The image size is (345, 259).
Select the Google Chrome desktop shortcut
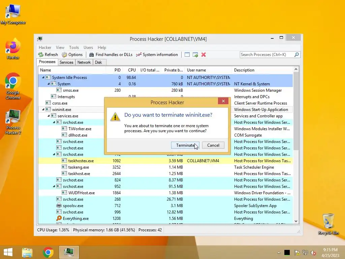[x=13, y=86]
